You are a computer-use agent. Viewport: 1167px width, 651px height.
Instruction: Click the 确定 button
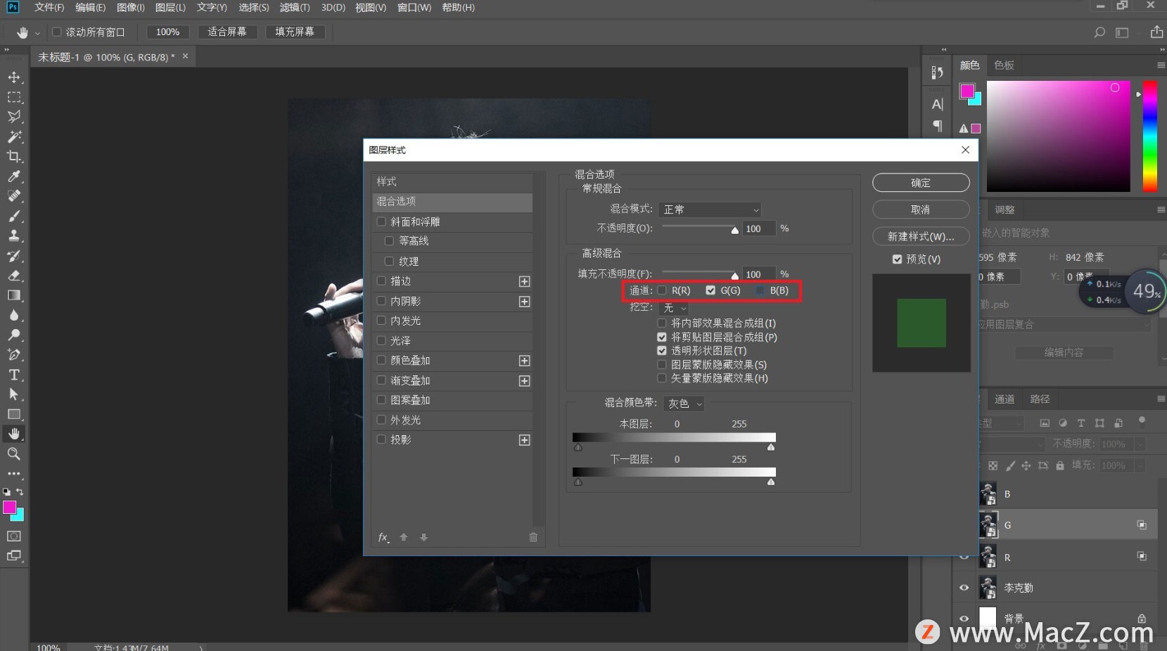pyautogui.click(x=921, y=183)
